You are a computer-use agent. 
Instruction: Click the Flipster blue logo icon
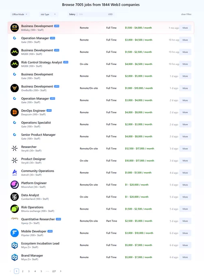click(15, 233)
